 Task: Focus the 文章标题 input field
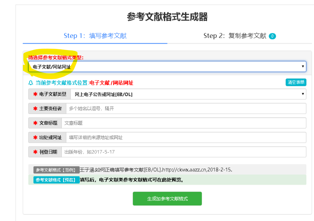click(184, 123)
